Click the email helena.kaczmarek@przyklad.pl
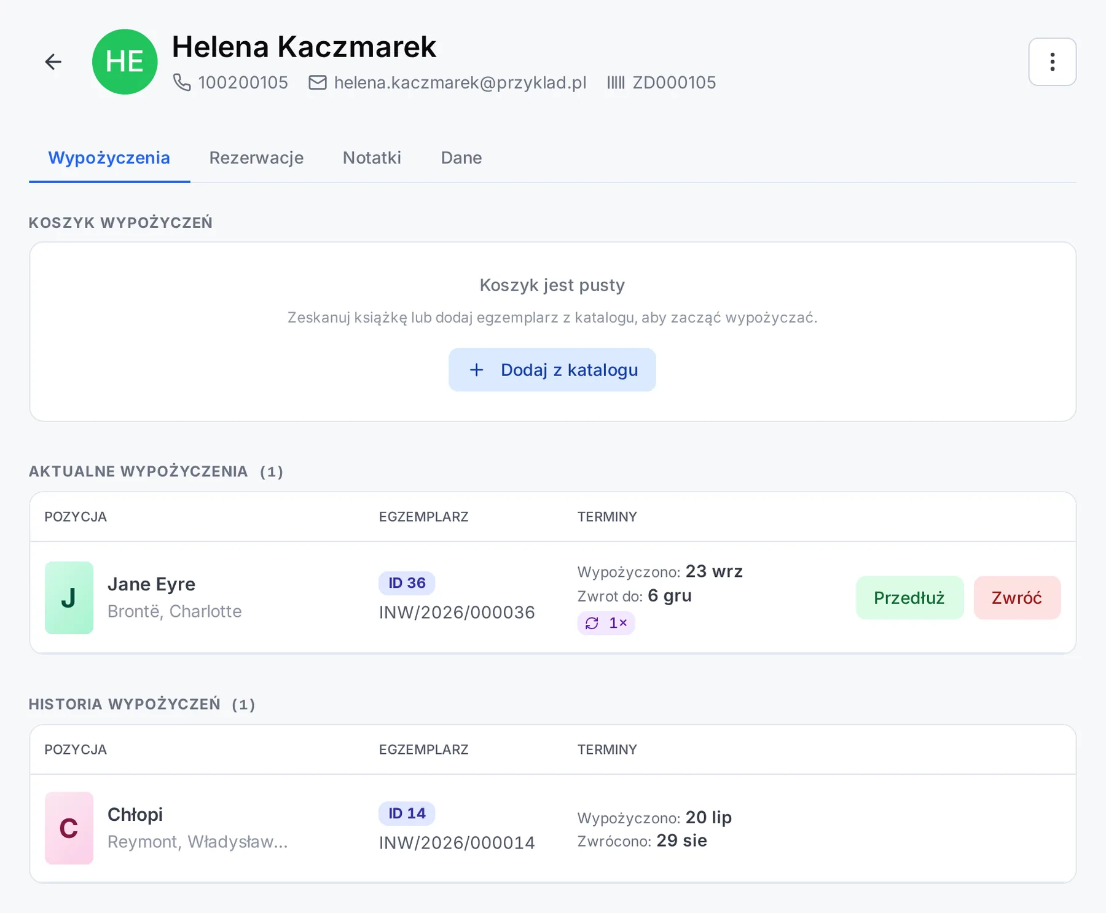This screenshot has width=1106, height=913. tap(460, 82)
